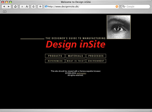Click the green zoom window button
Image resolution: width=152 pixels, height=112 pixels.
10,2
